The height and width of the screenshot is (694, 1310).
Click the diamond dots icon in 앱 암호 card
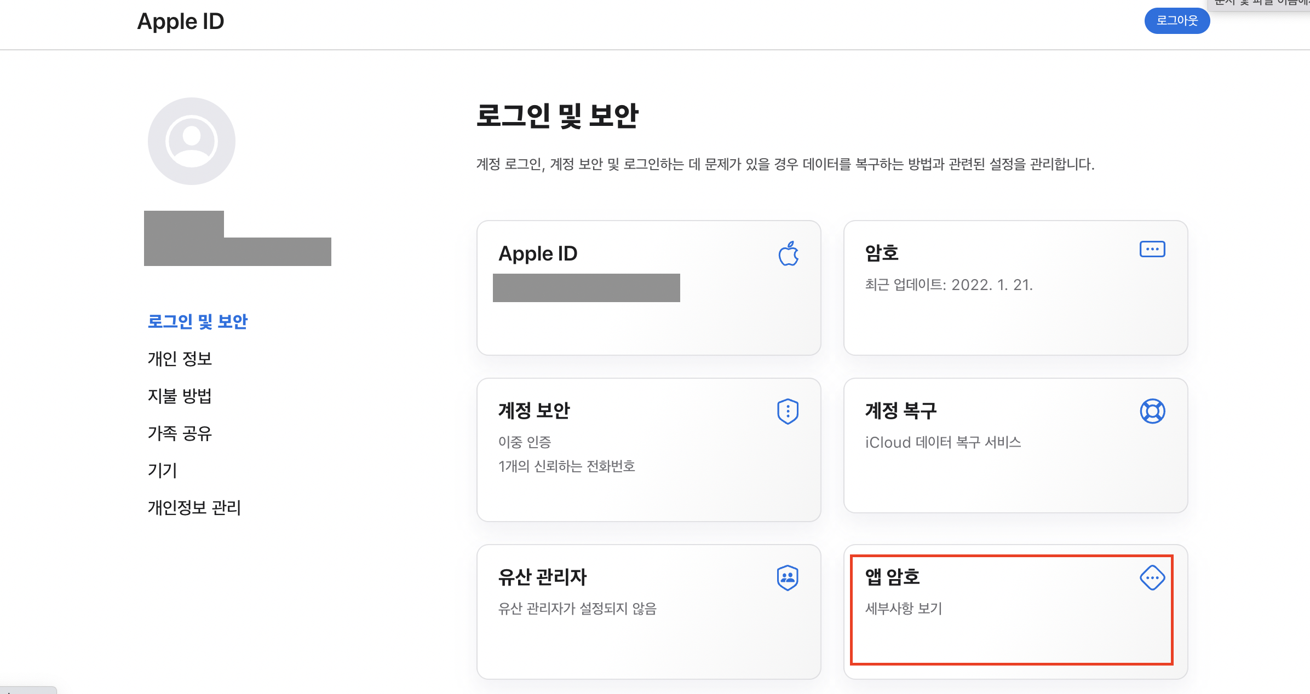(x=1152, y=577)
